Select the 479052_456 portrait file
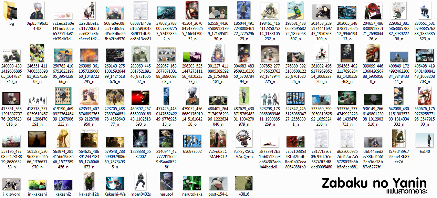This screenshot has height=198, width=437. (192, 96)
